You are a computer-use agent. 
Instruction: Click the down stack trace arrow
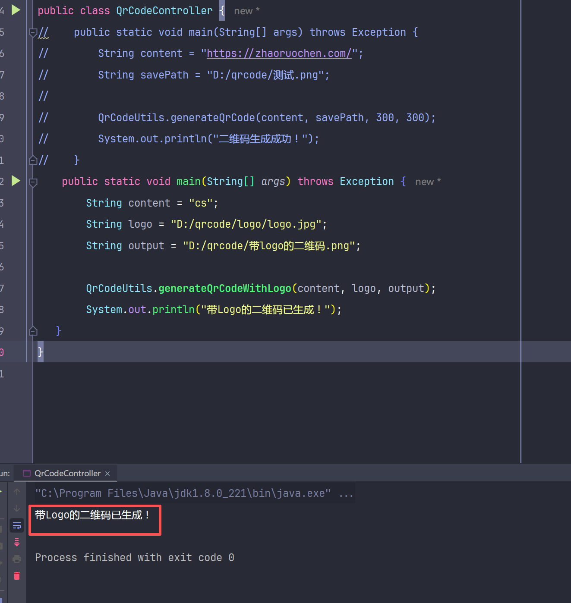(17, 509)
